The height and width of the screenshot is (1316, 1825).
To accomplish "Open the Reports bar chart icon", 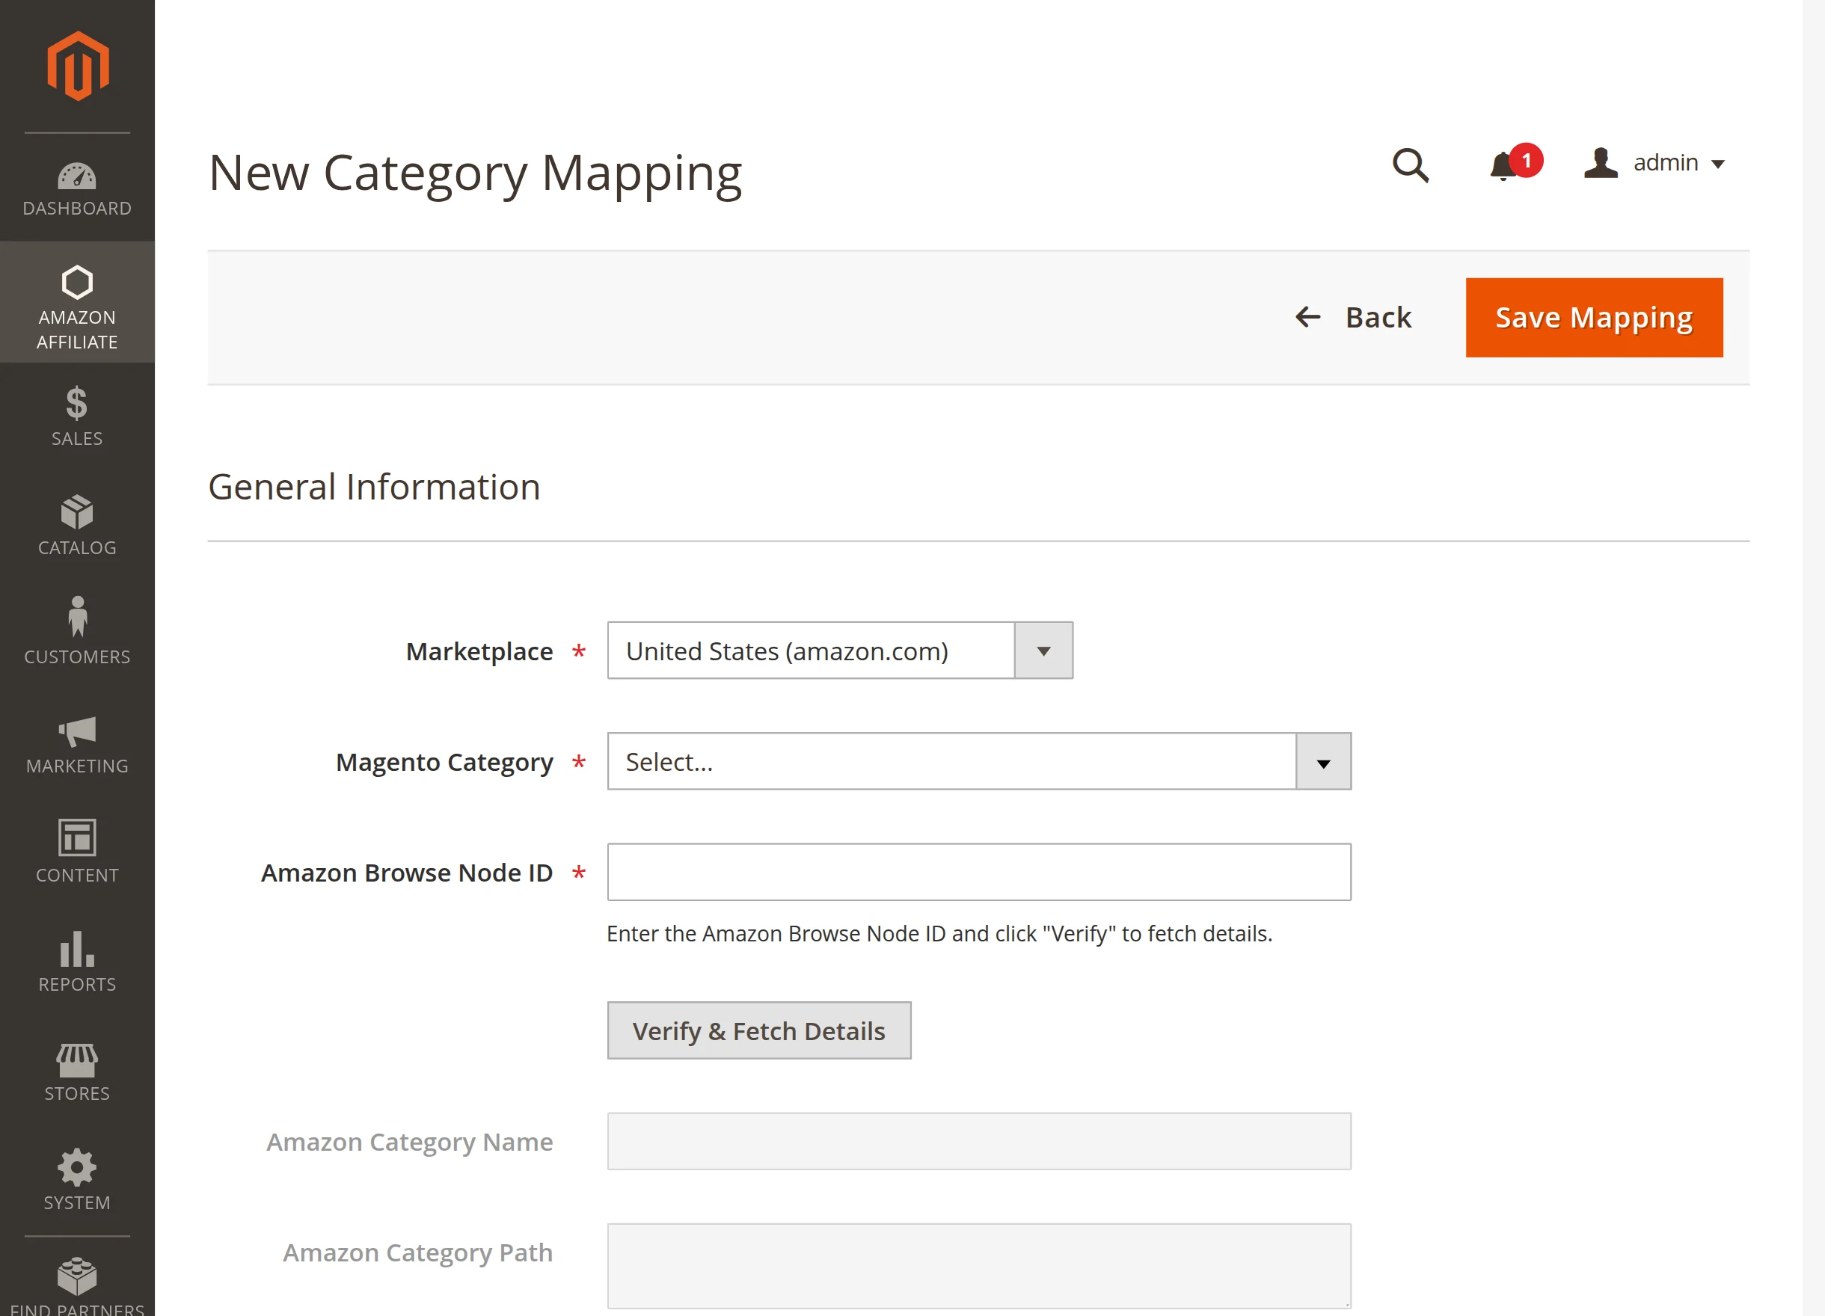I will click(77, 948).
